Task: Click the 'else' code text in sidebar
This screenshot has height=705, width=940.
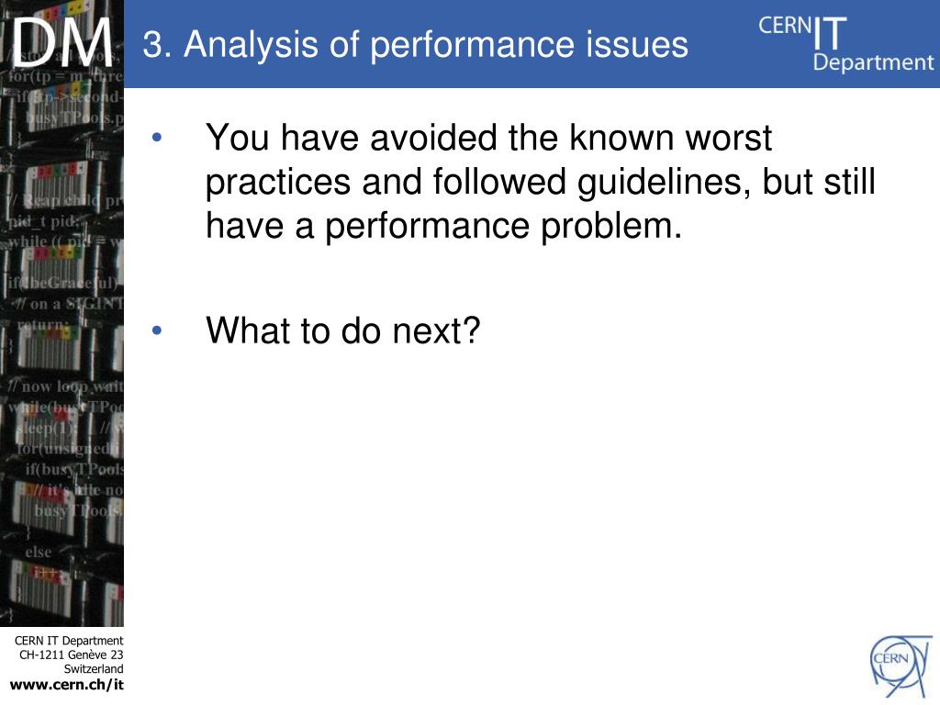Action: pyautogui.click(x=38, y=552)
